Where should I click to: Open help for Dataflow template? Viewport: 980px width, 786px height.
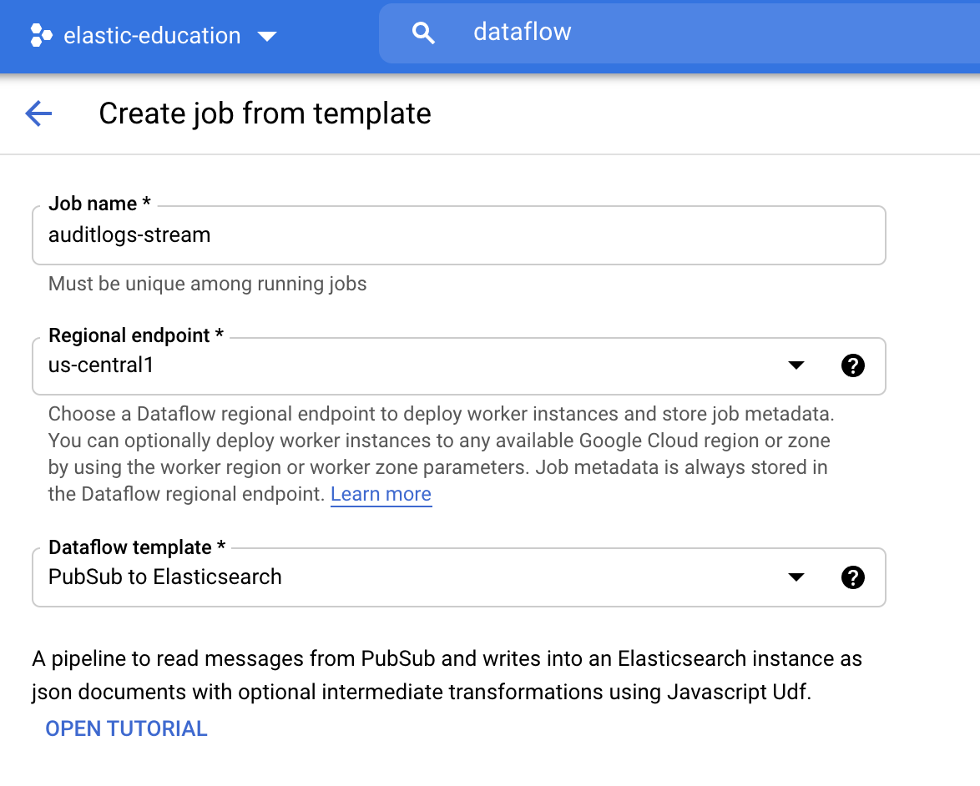click(853, 577)
